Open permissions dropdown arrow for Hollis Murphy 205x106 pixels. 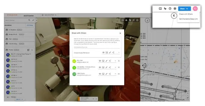(115, 74)
